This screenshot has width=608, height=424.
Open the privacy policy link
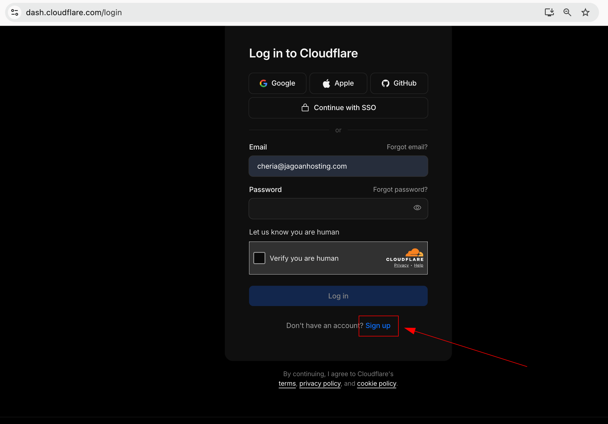pos(320,383)
